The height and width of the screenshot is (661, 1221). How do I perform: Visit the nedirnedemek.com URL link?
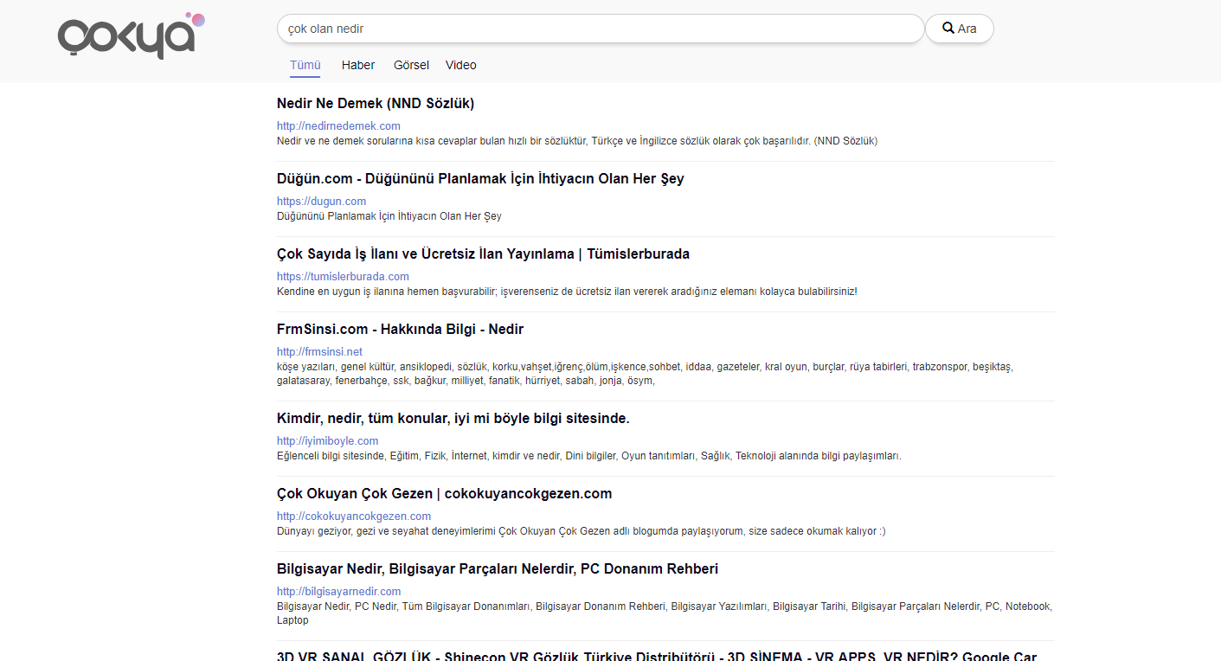pyautogui.click(x=338, y=126)
